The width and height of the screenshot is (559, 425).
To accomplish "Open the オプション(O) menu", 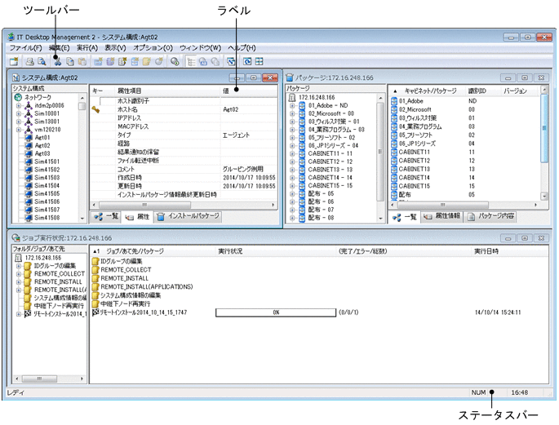I will 153,48.
